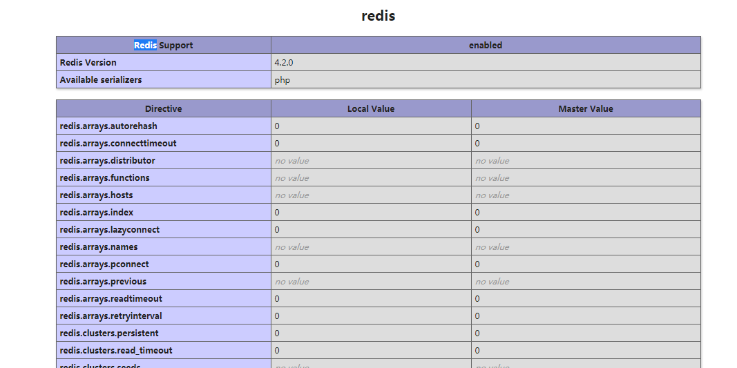
Task: Click master value of redis.arrays.autorehash
Action: [477, 126]
